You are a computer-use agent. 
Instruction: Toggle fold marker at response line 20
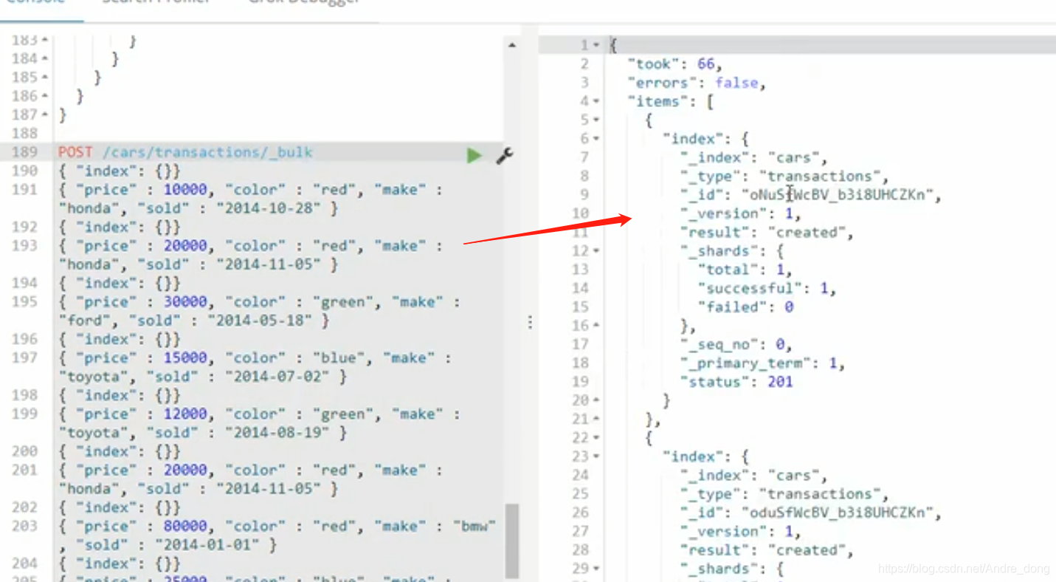pos(596,400)
